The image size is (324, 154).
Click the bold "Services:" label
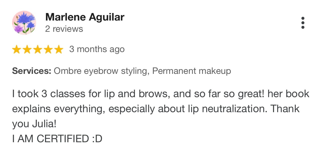[x=32, y=71]
